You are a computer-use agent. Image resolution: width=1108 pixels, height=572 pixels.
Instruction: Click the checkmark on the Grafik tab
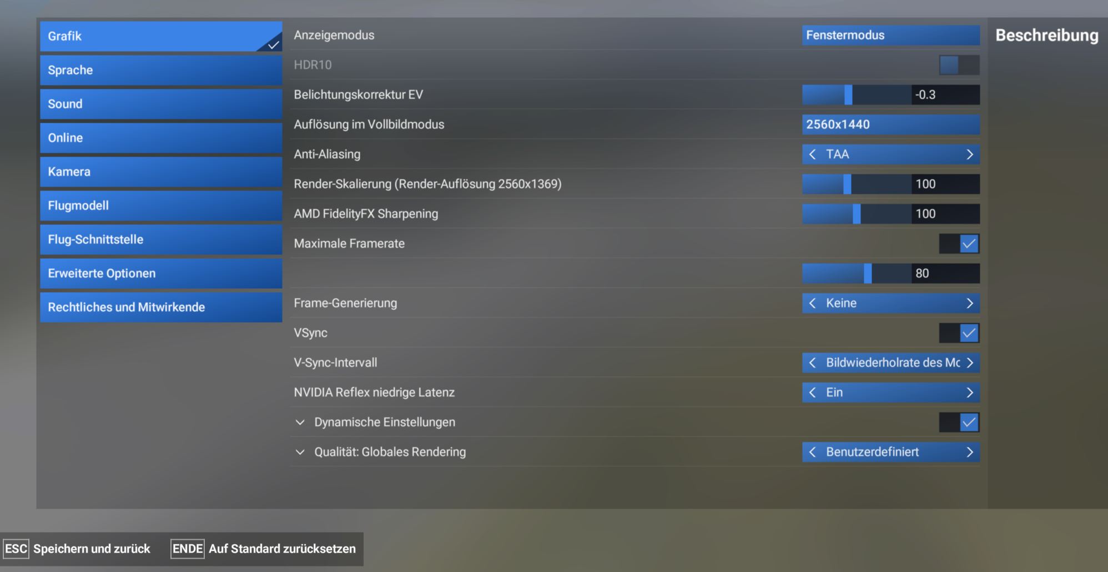pyautogui.click(x=271, y=44)
